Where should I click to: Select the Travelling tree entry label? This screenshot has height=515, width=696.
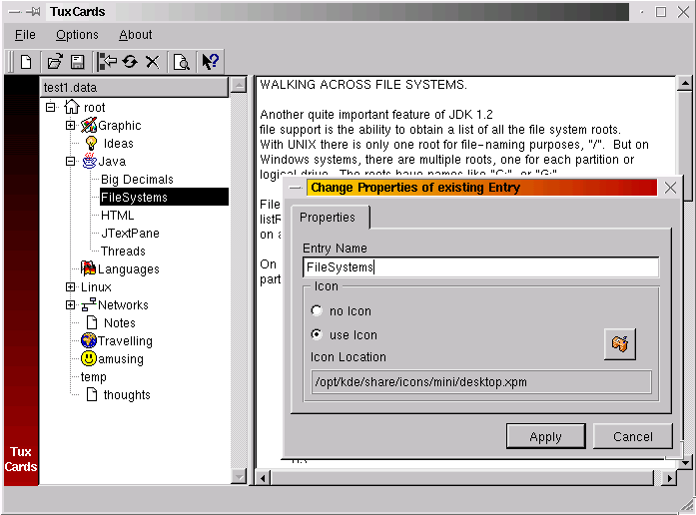click(125, 341)
